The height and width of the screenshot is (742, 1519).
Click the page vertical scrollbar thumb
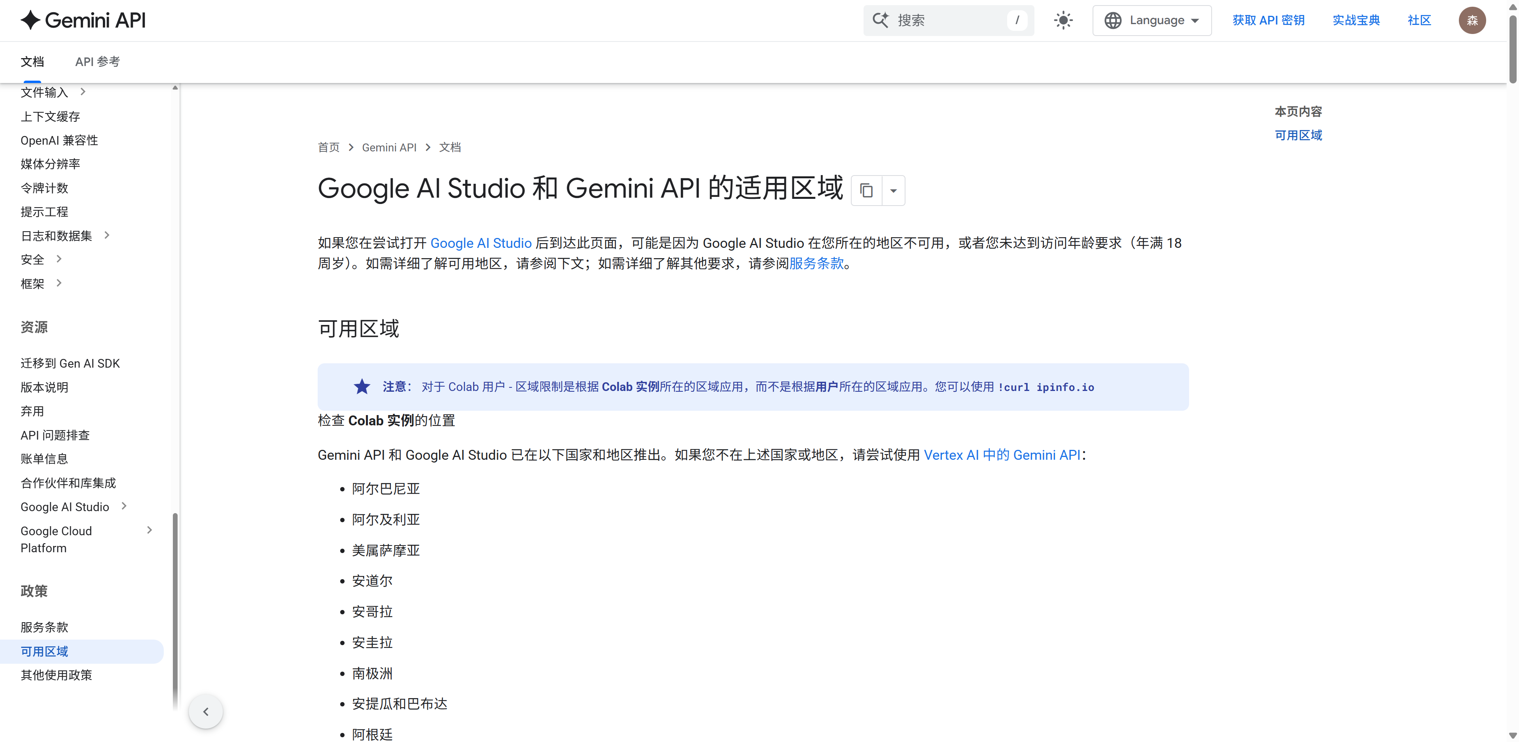[1513, 50]
